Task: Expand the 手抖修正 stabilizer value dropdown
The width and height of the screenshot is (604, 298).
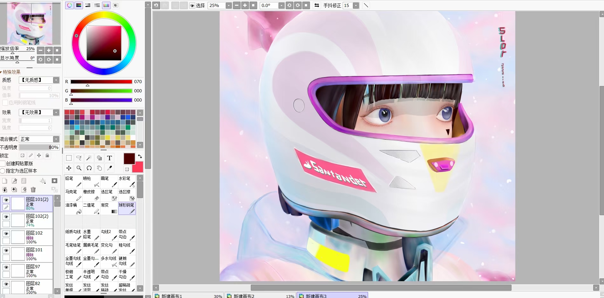Action: pyautogui.click(x=356, y=6)
